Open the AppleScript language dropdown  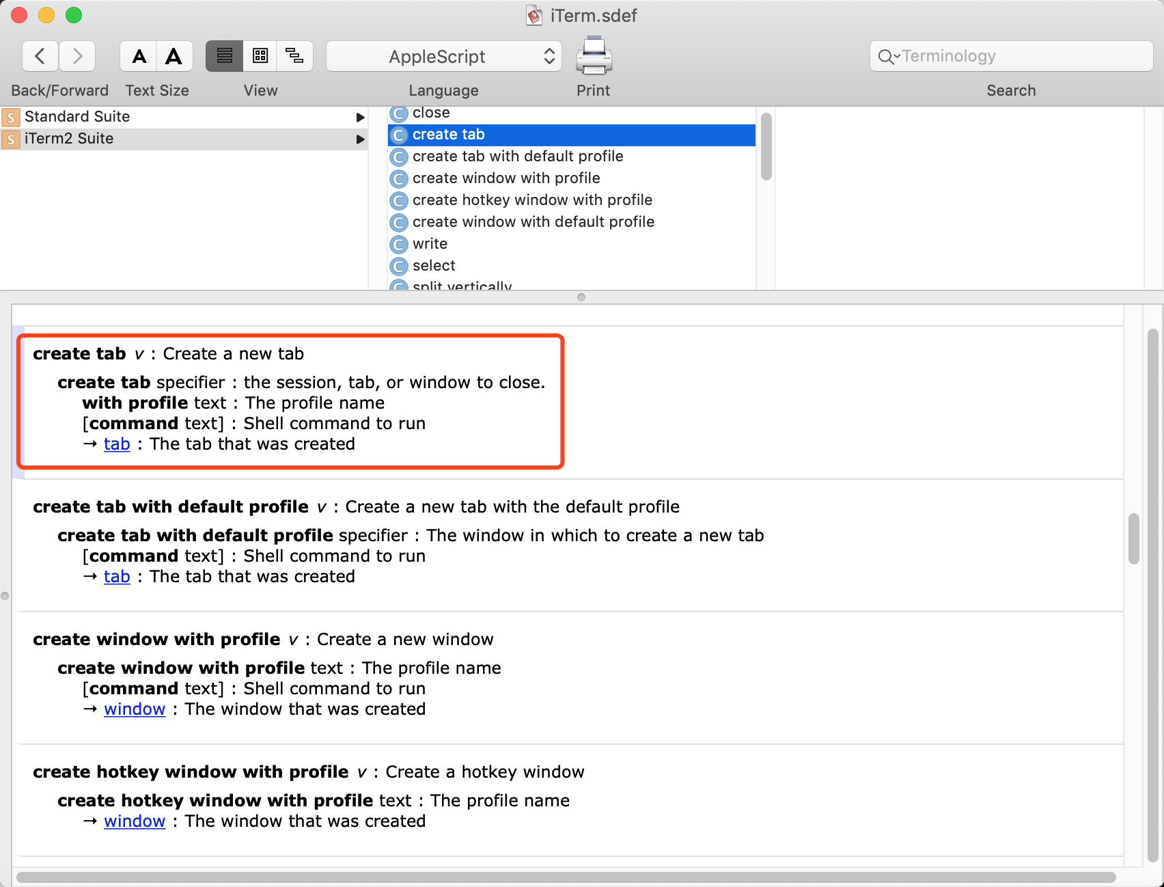click(444, 56)
